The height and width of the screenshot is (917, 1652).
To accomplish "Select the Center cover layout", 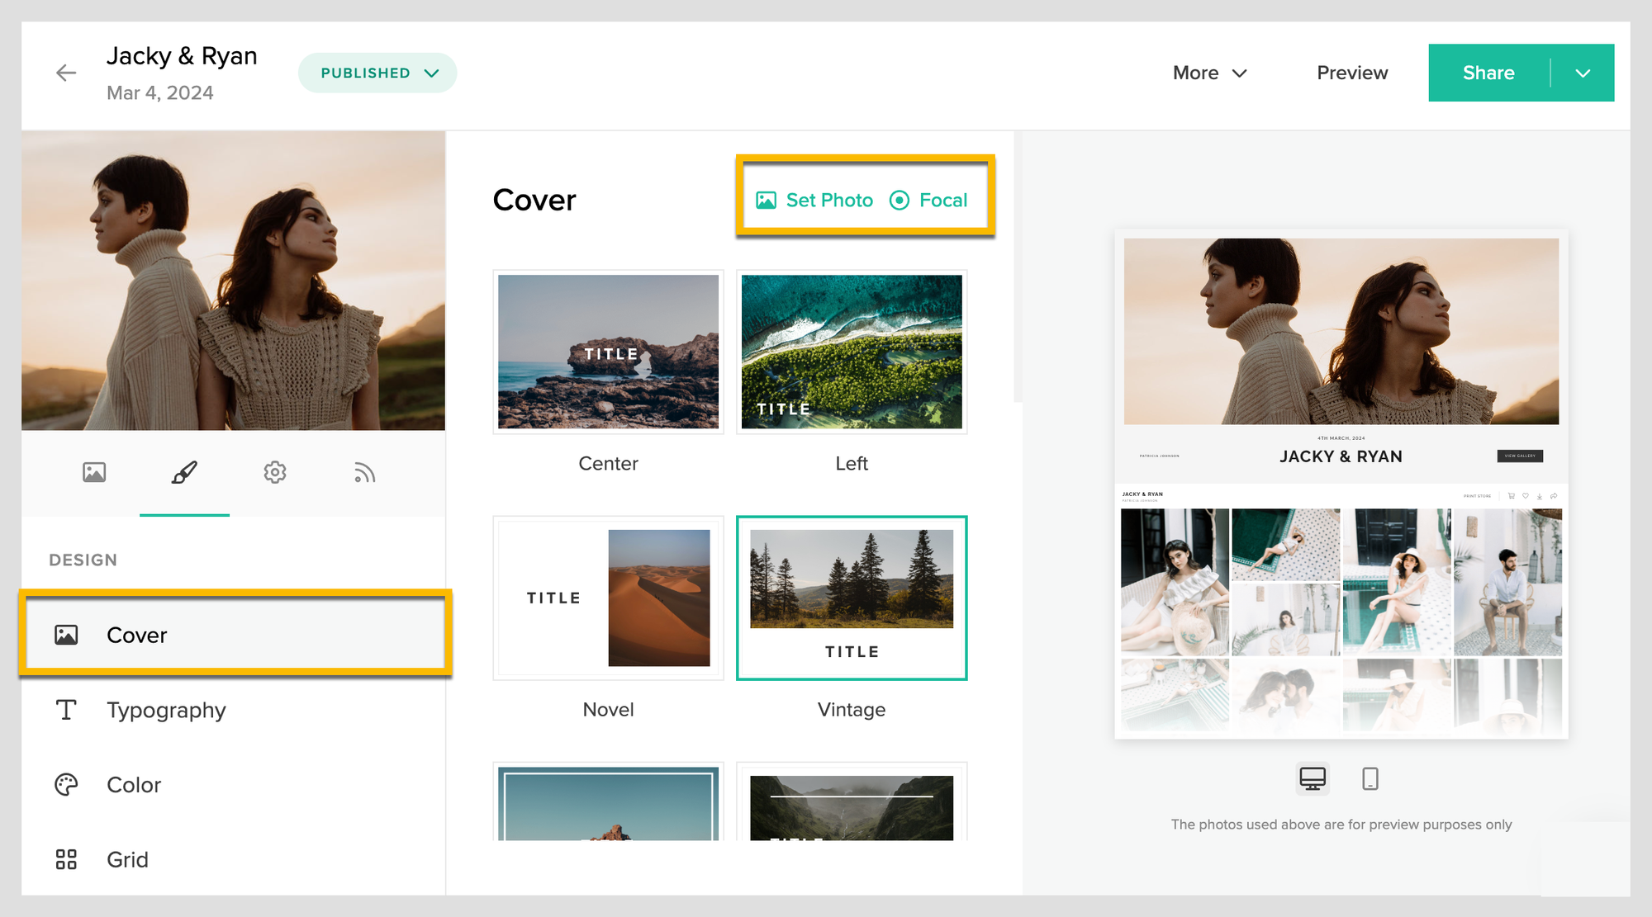I will click(x=608, y=352).
